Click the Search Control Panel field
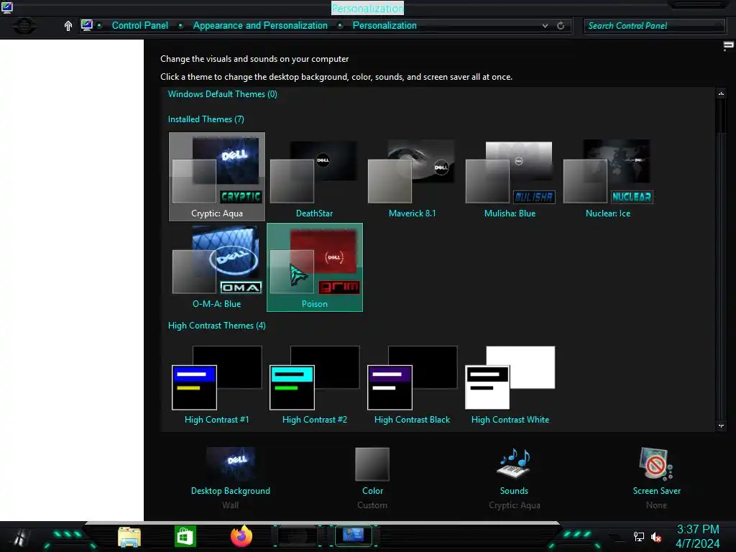The image size is (736, 552). 654,26
